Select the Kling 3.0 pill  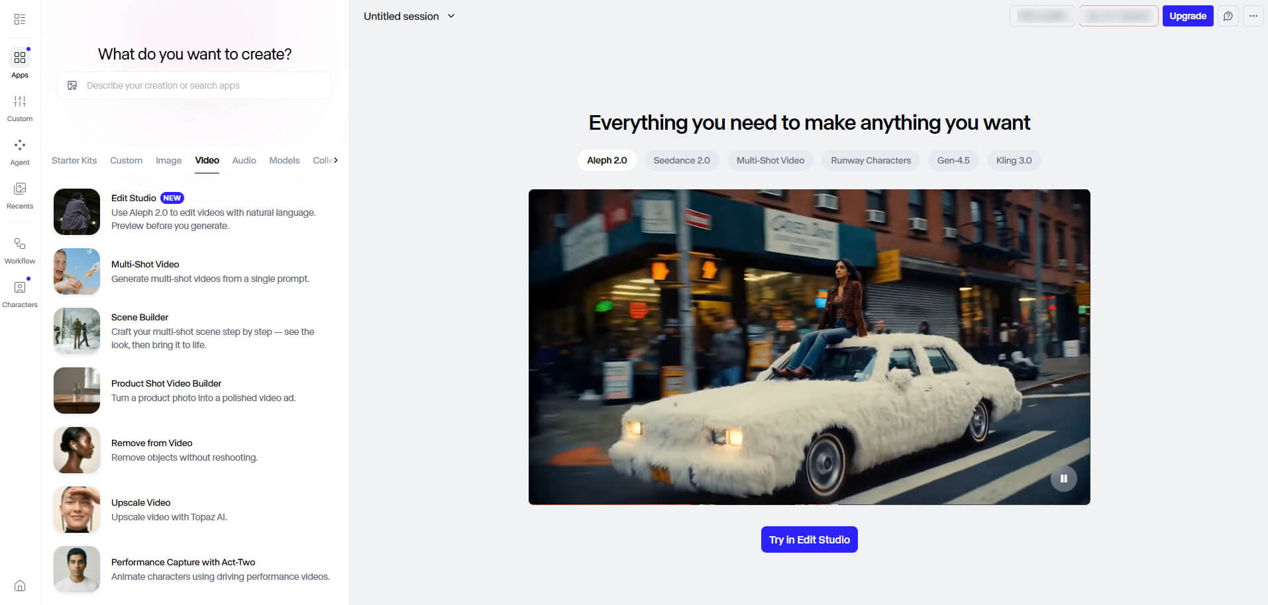point(1014,160)
